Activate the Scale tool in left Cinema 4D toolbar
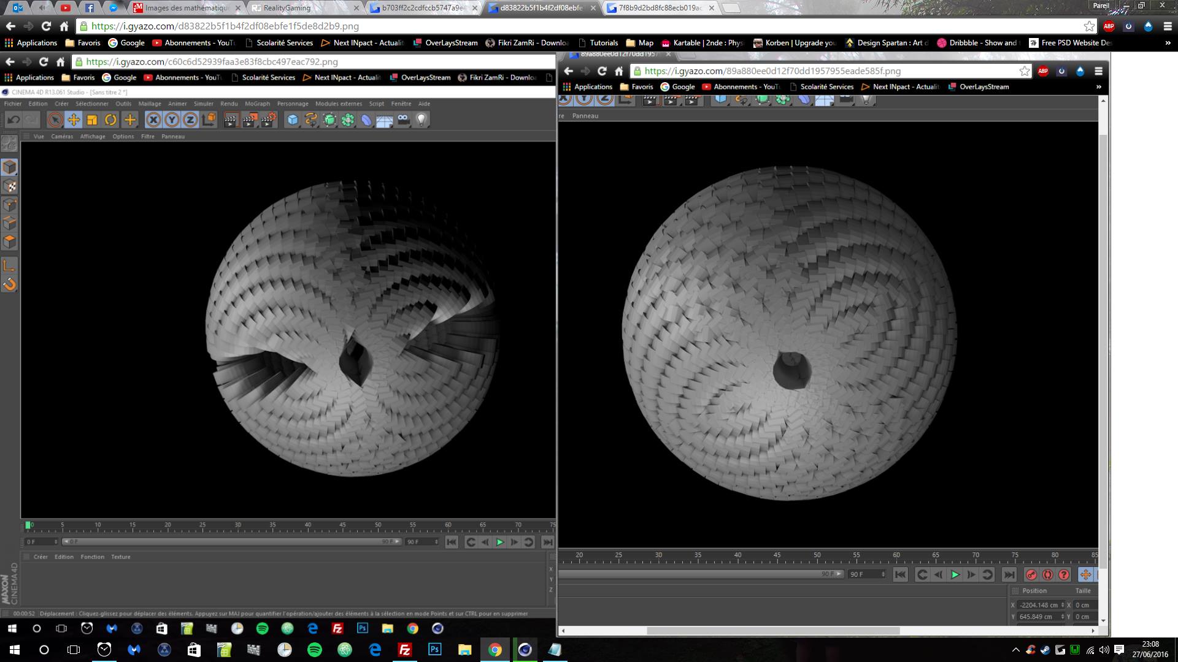Viewport: 1178px width, 662px height. pos(92,120)
